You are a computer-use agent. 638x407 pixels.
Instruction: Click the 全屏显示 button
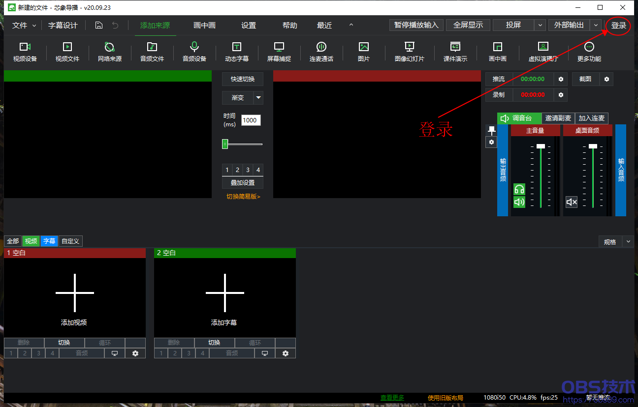tap(468, 25)
